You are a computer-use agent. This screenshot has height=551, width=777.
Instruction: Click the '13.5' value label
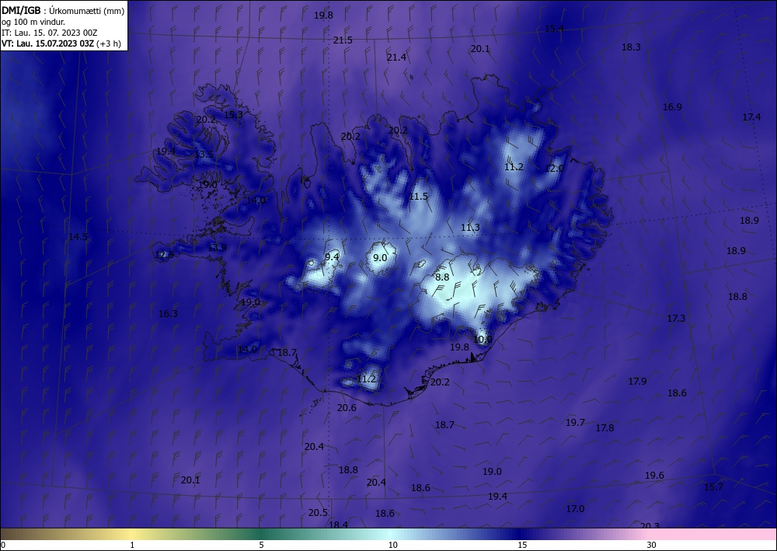(204, 154)
